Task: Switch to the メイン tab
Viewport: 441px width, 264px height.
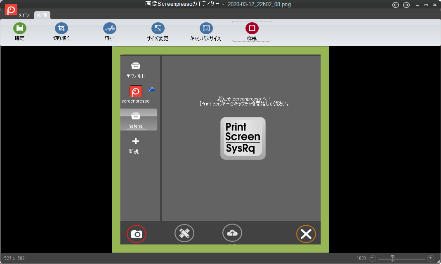Action: click(x=24, y=15)
